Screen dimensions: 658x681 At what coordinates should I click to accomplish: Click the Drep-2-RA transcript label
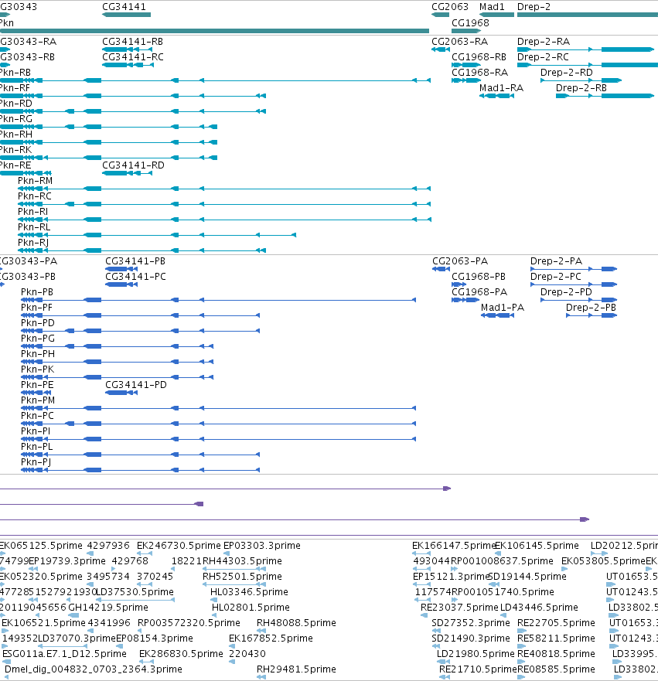tap(544, 42)
